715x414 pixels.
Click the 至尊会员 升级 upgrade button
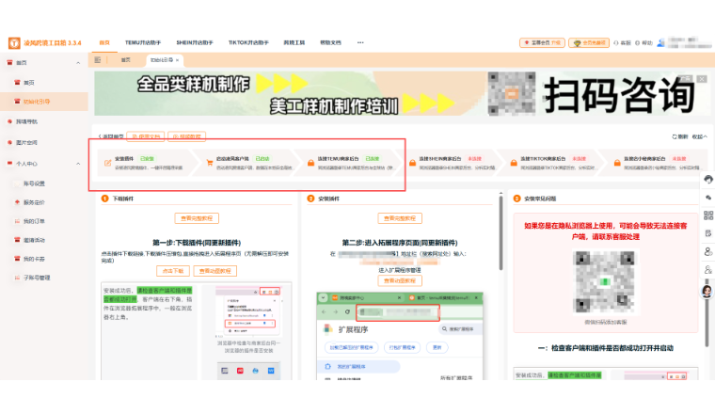[x=542, y=43]
